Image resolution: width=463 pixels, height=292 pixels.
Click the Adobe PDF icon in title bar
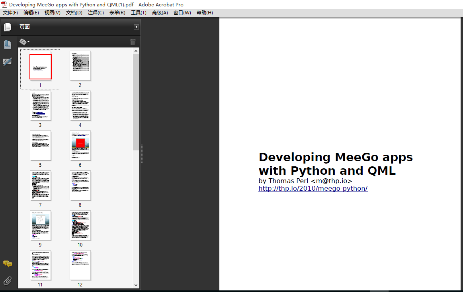[4, 4]
